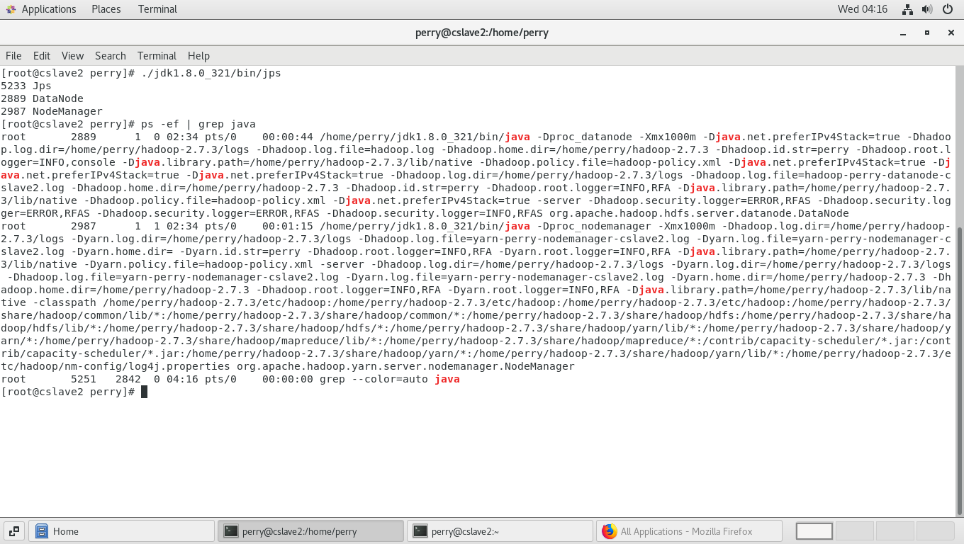Open the terminal Search menu
Viewport: 964px width, 544px height.
tap(110, 56)
